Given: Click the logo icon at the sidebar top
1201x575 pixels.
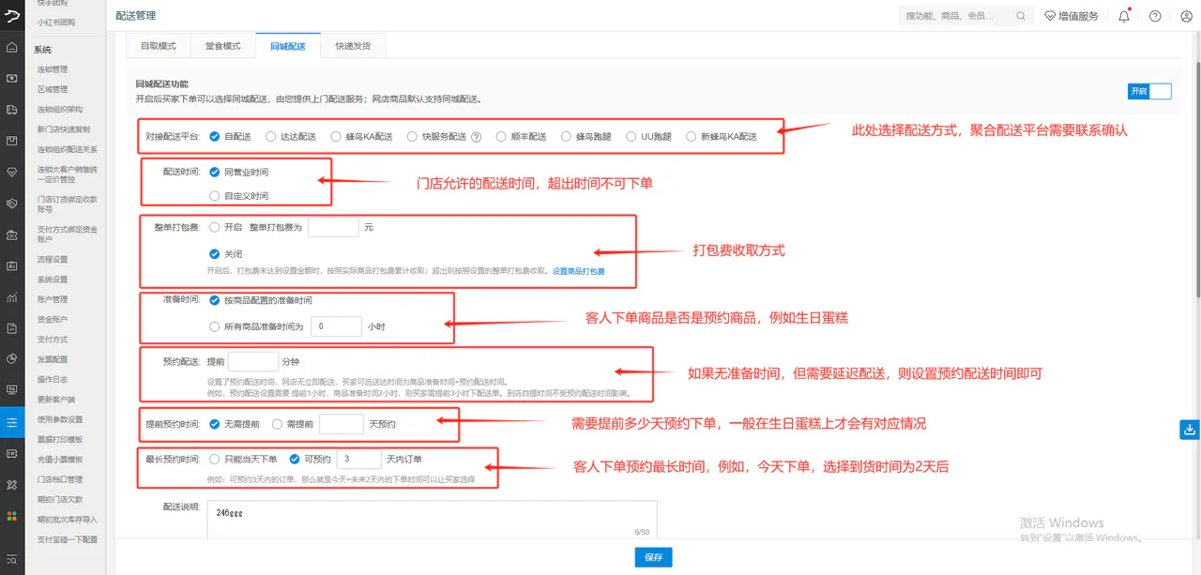Looking at the screenshot, I should (12, 15).
